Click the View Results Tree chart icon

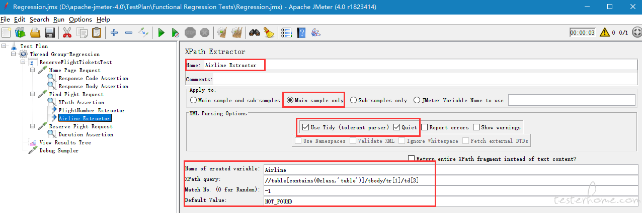click(33, 142)
